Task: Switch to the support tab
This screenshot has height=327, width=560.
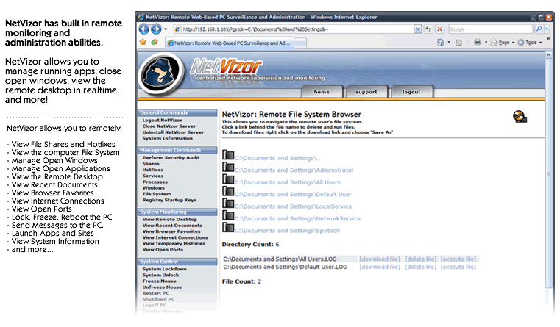Action: 366,92
